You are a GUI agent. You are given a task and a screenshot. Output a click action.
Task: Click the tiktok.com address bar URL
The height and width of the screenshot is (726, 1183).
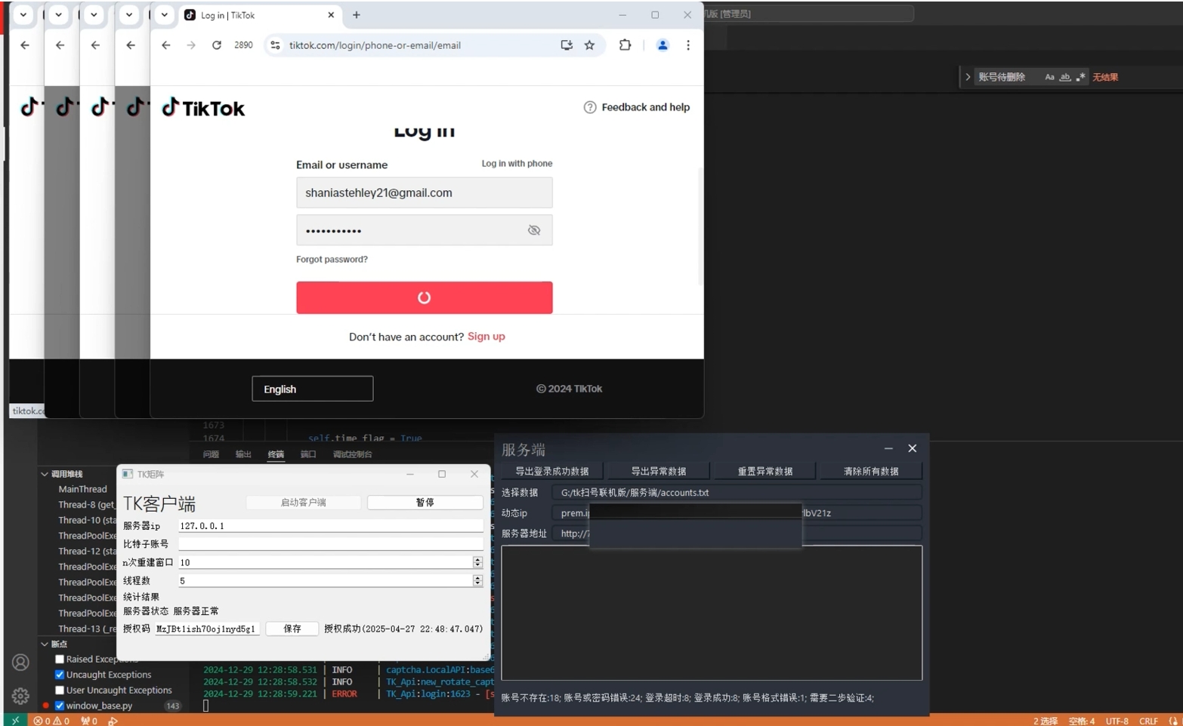[x=375, y=45]
